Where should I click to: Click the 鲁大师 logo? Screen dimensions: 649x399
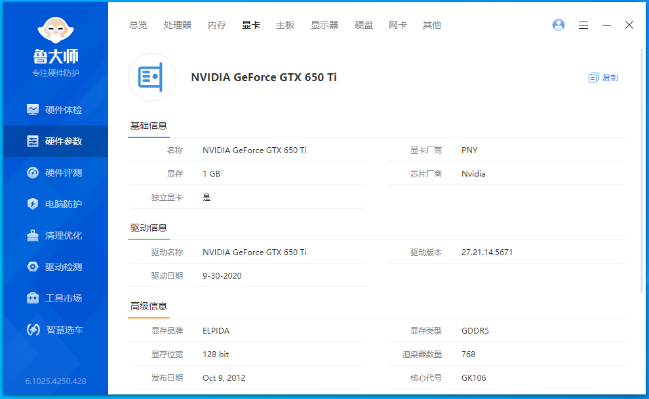point(56,48)
